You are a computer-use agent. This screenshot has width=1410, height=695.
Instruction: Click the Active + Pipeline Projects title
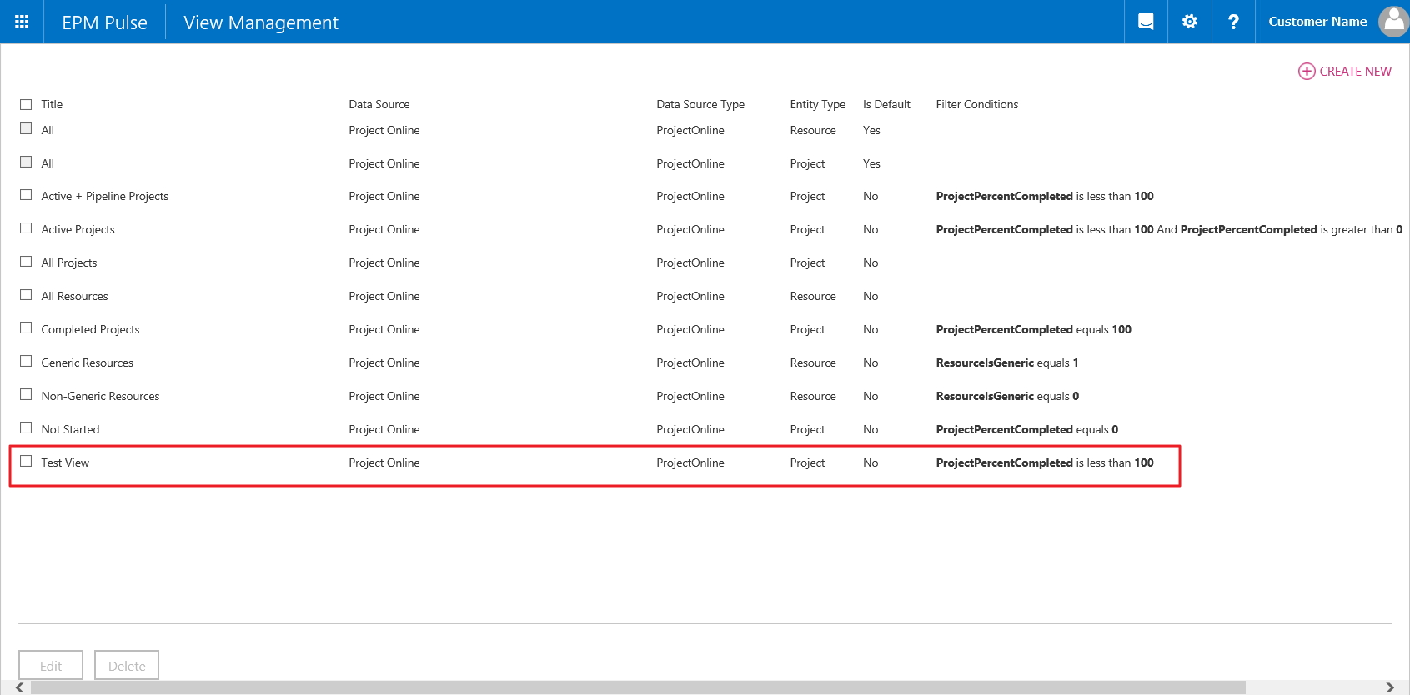[x=105, y=196]
